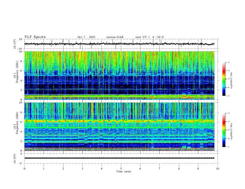Screen dimensions: 245x189
Task: Click the start UT 4:20:0 label
Action: 149,37
